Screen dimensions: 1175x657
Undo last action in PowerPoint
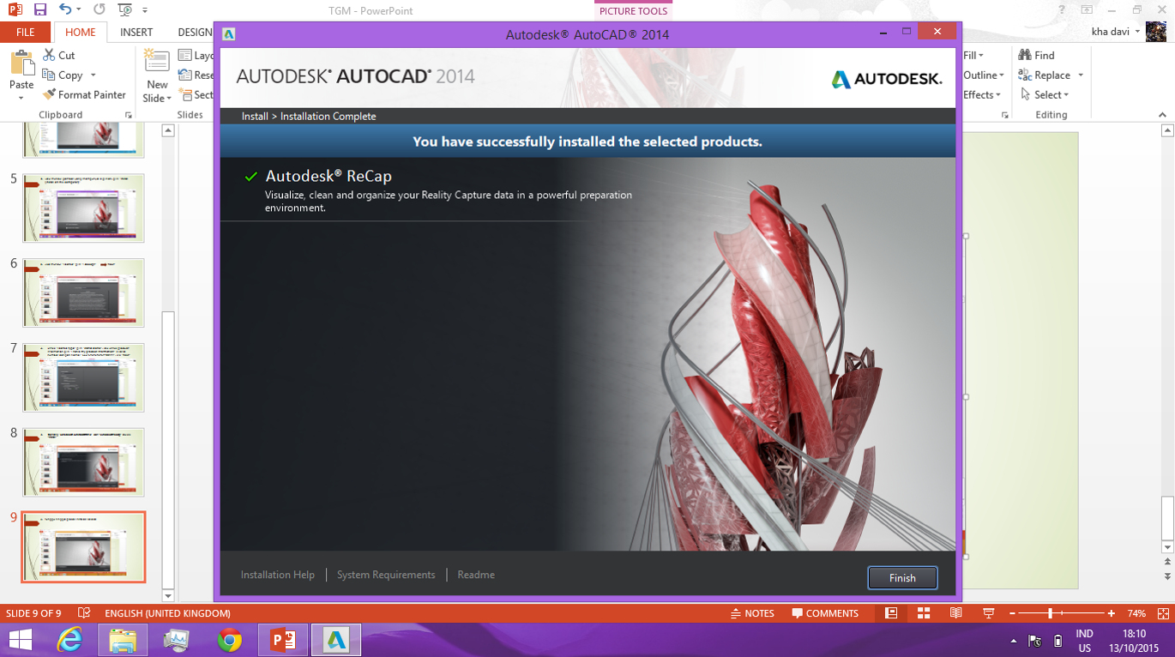pos(65,10)
